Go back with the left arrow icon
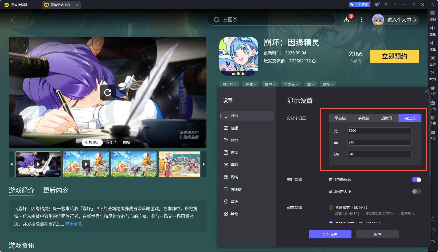Screen dimensions: 438x252 tap(13, 20)
